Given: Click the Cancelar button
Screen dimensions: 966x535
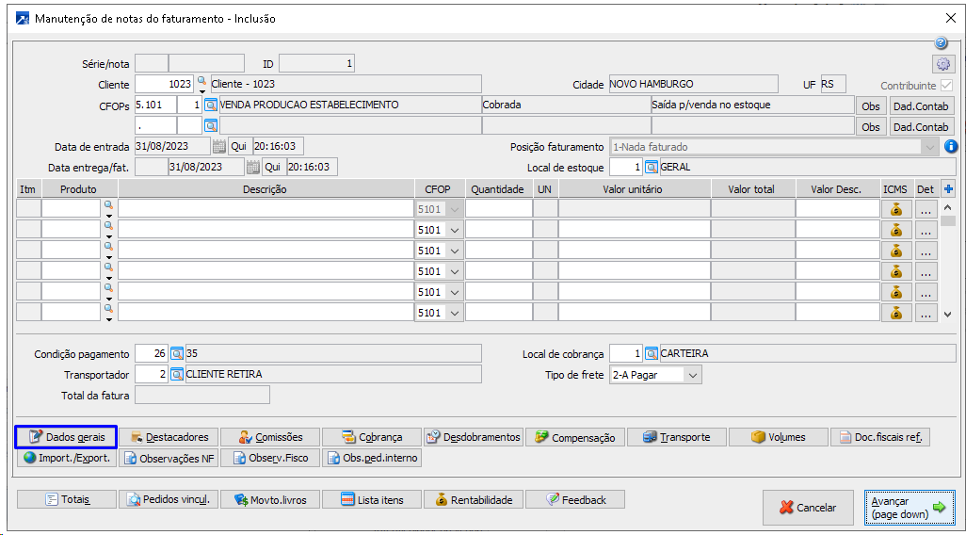Looking at the screenshot, I should [808, 508].
